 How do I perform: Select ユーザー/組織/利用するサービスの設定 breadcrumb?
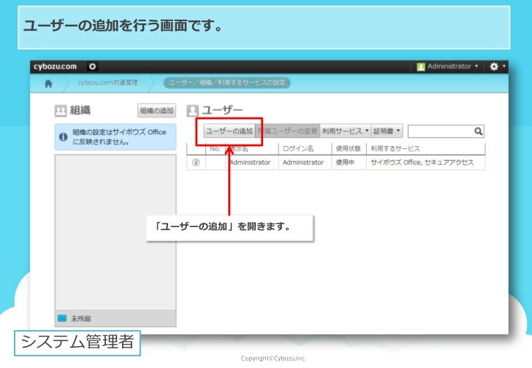[x=227, y=83]
